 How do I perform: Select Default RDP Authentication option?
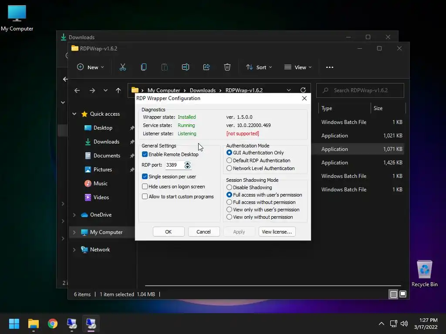pos(229,160)
